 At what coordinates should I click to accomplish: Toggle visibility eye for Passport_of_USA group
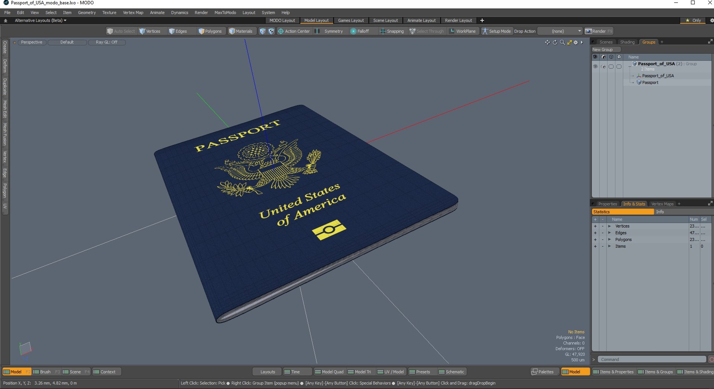click(x=595, y=67)
